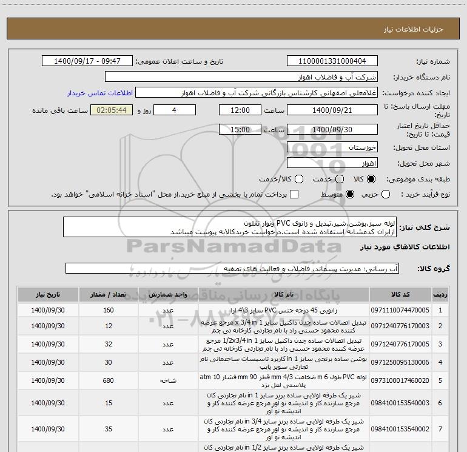Click the price validity time 15:00
The height and width of the screenshot is (452, 467).
[240, 130]
